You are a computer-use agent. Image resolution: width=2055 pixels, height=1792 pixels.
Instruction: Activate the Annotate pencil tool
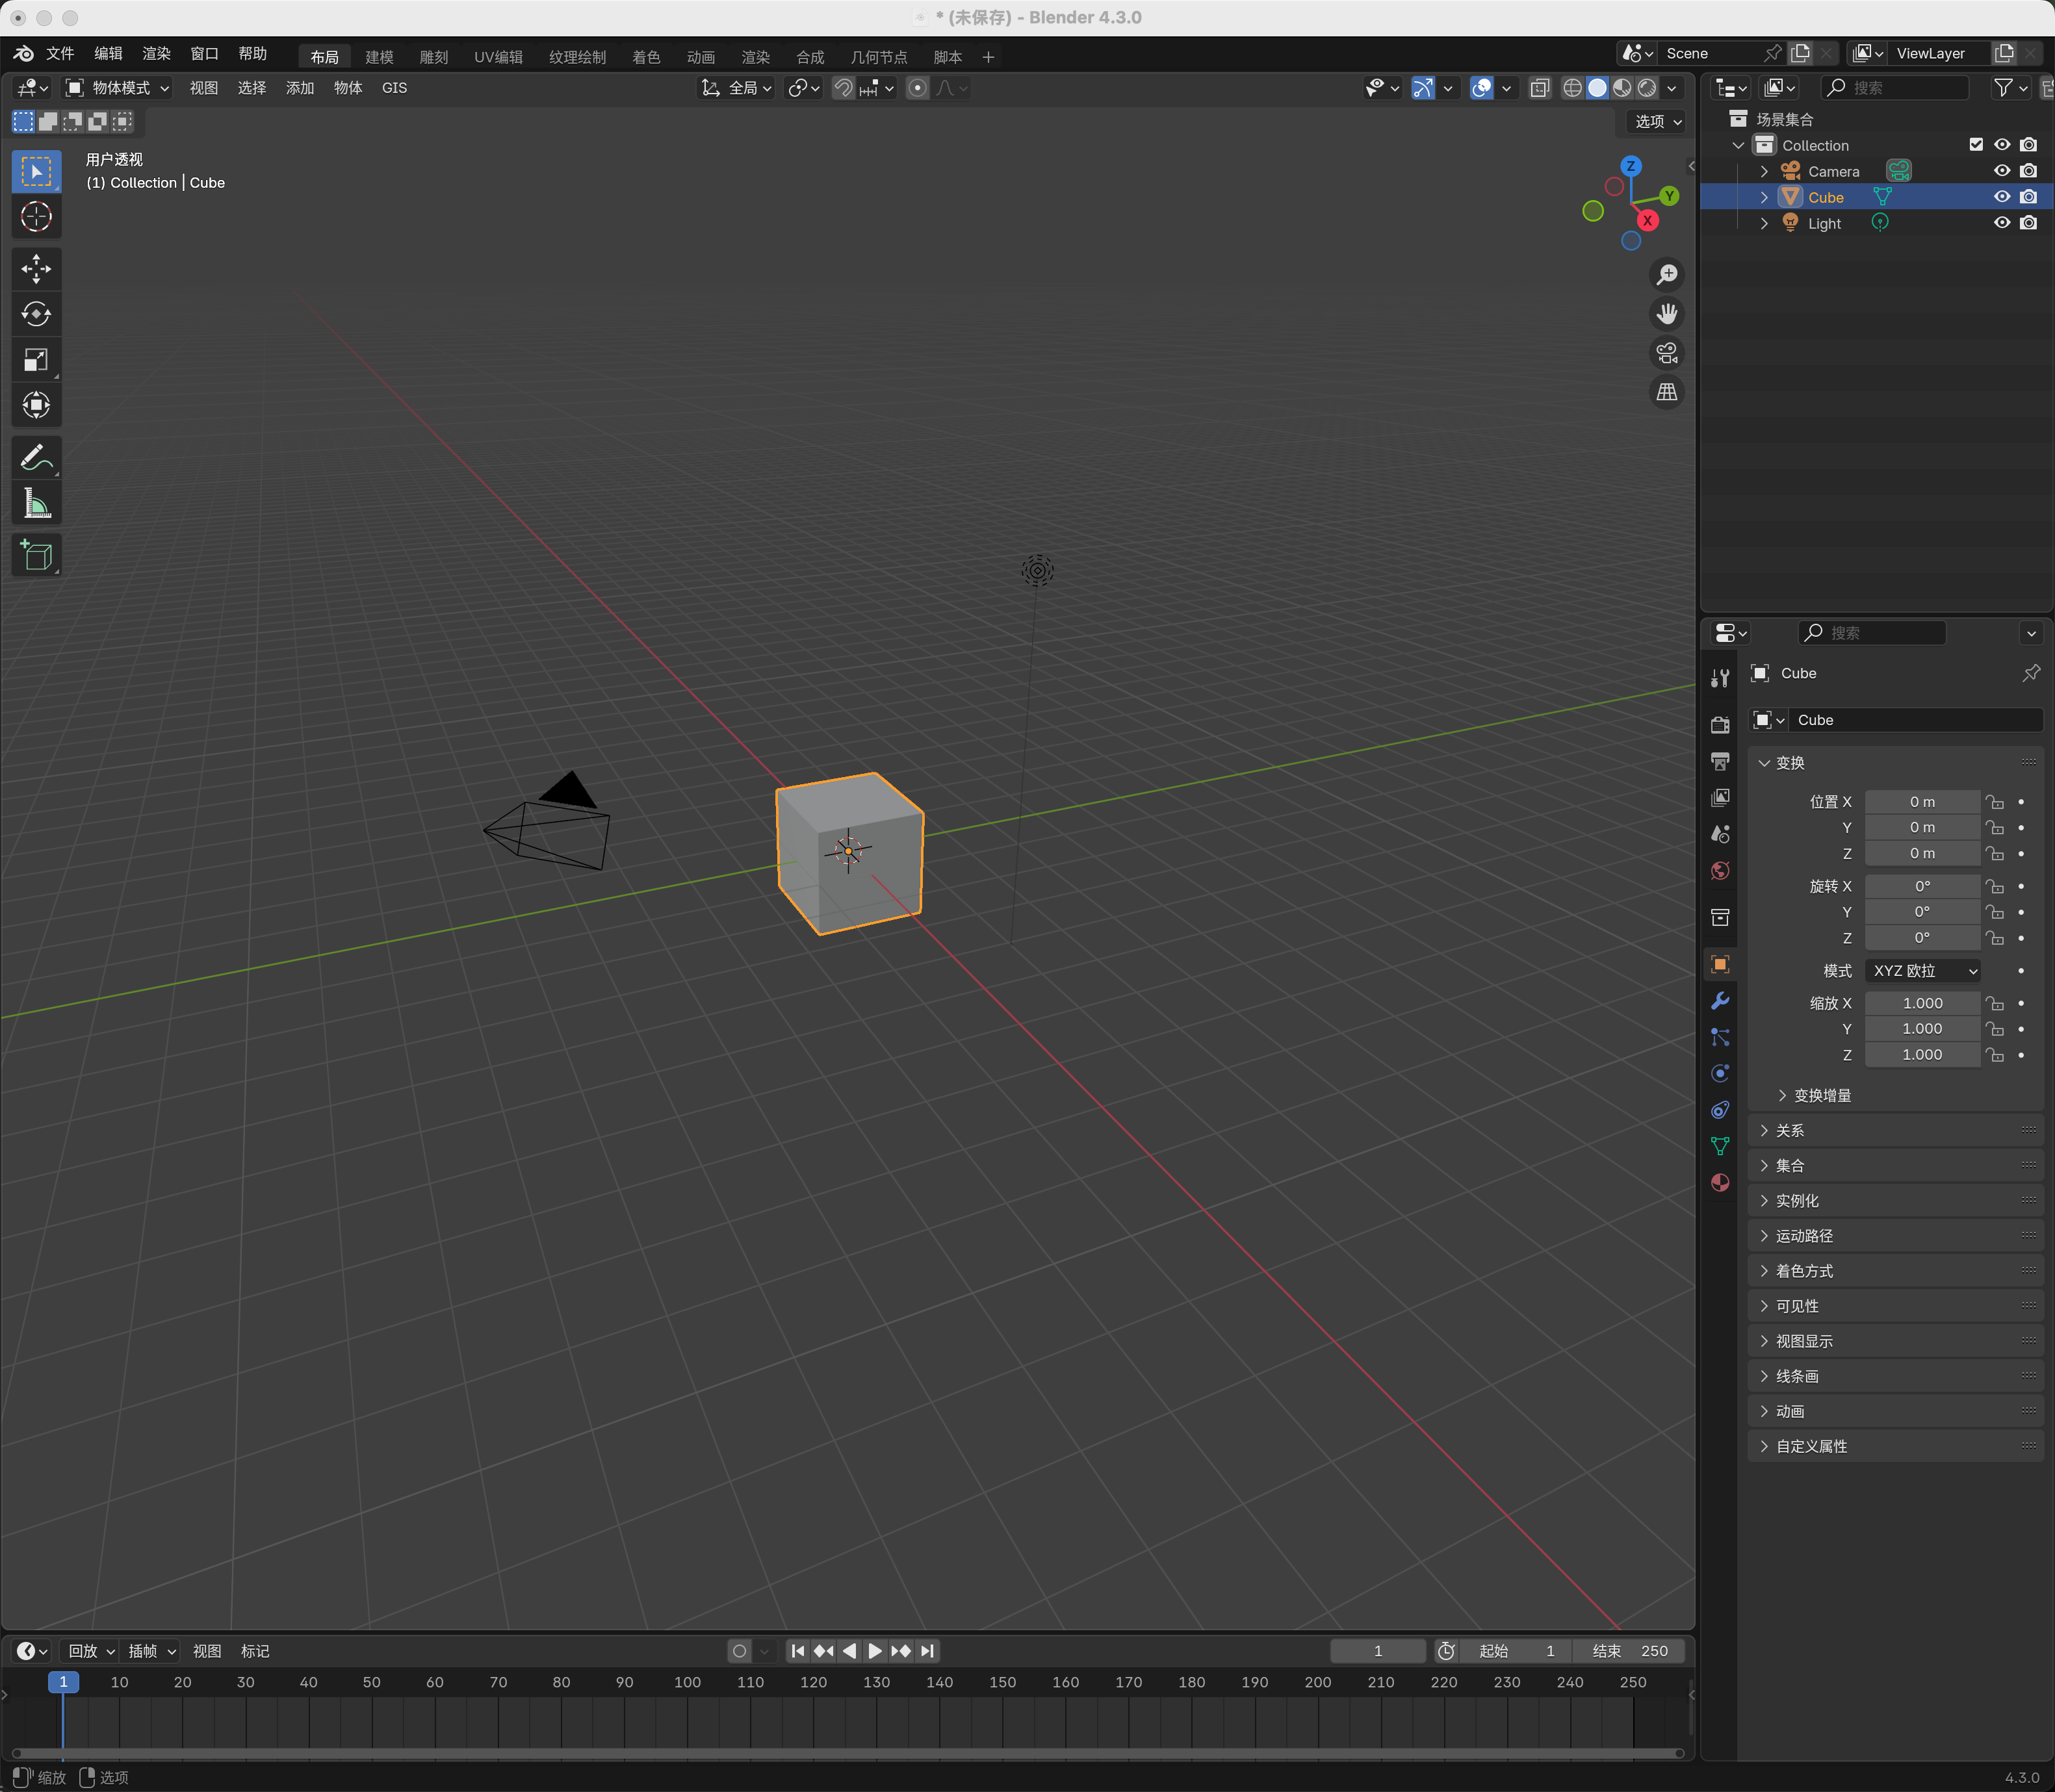(x=36, y=458)
